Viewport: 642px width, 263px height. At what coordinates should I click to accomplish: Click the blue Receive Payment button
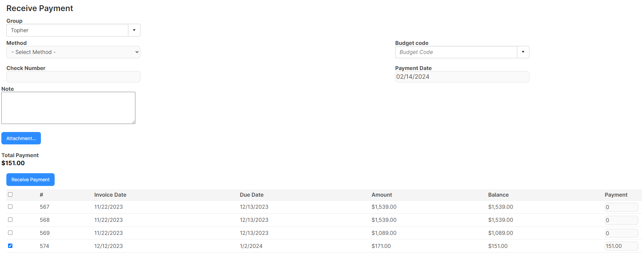click(30, 180)
